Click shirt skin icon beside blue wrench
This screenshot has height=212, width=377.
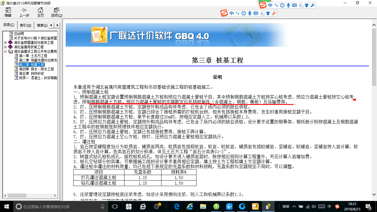pyautogui.click(x=307, y=5)
